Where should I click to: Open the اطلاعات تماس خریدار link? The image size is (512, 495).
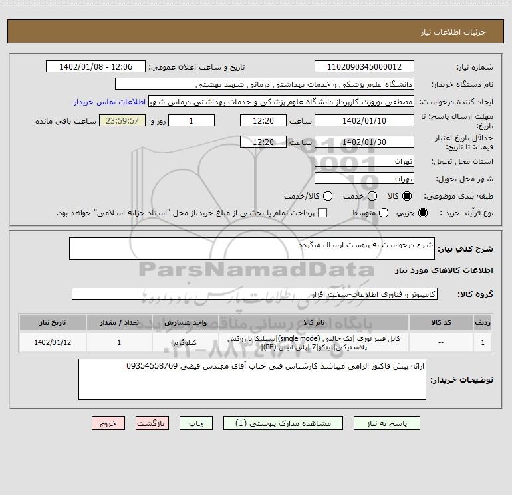tap(110, 102)
